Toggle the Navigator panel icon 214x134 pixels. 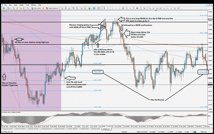[21, 8]
